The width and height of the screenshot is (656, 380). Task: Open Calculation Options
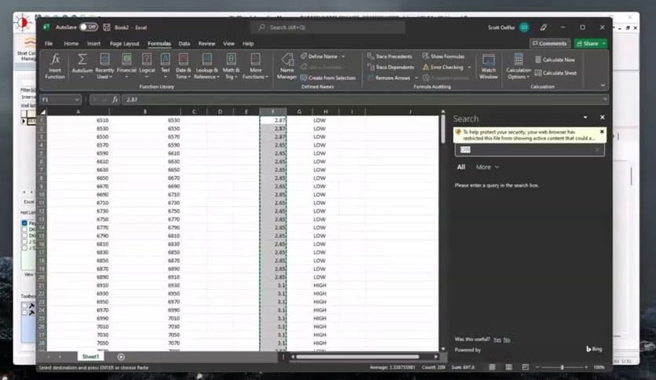[x=519, y=66]
